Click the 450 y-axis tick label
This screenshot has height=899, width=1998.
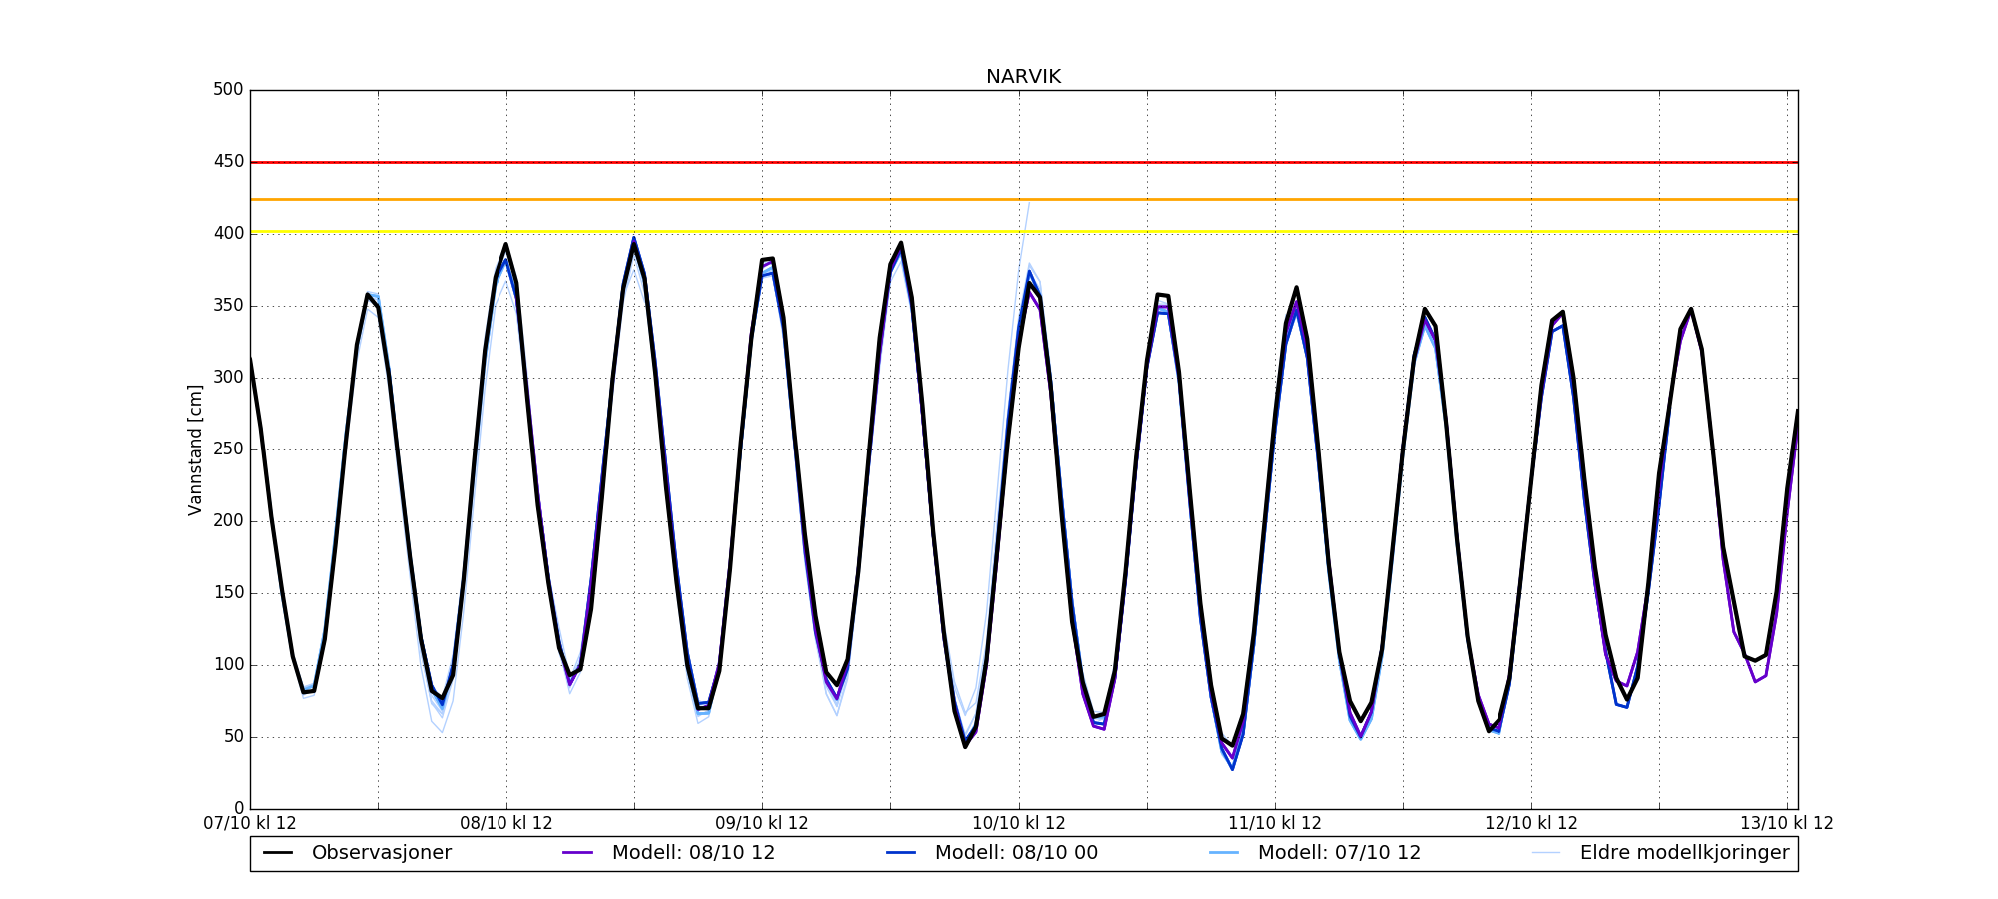(228, 162)
